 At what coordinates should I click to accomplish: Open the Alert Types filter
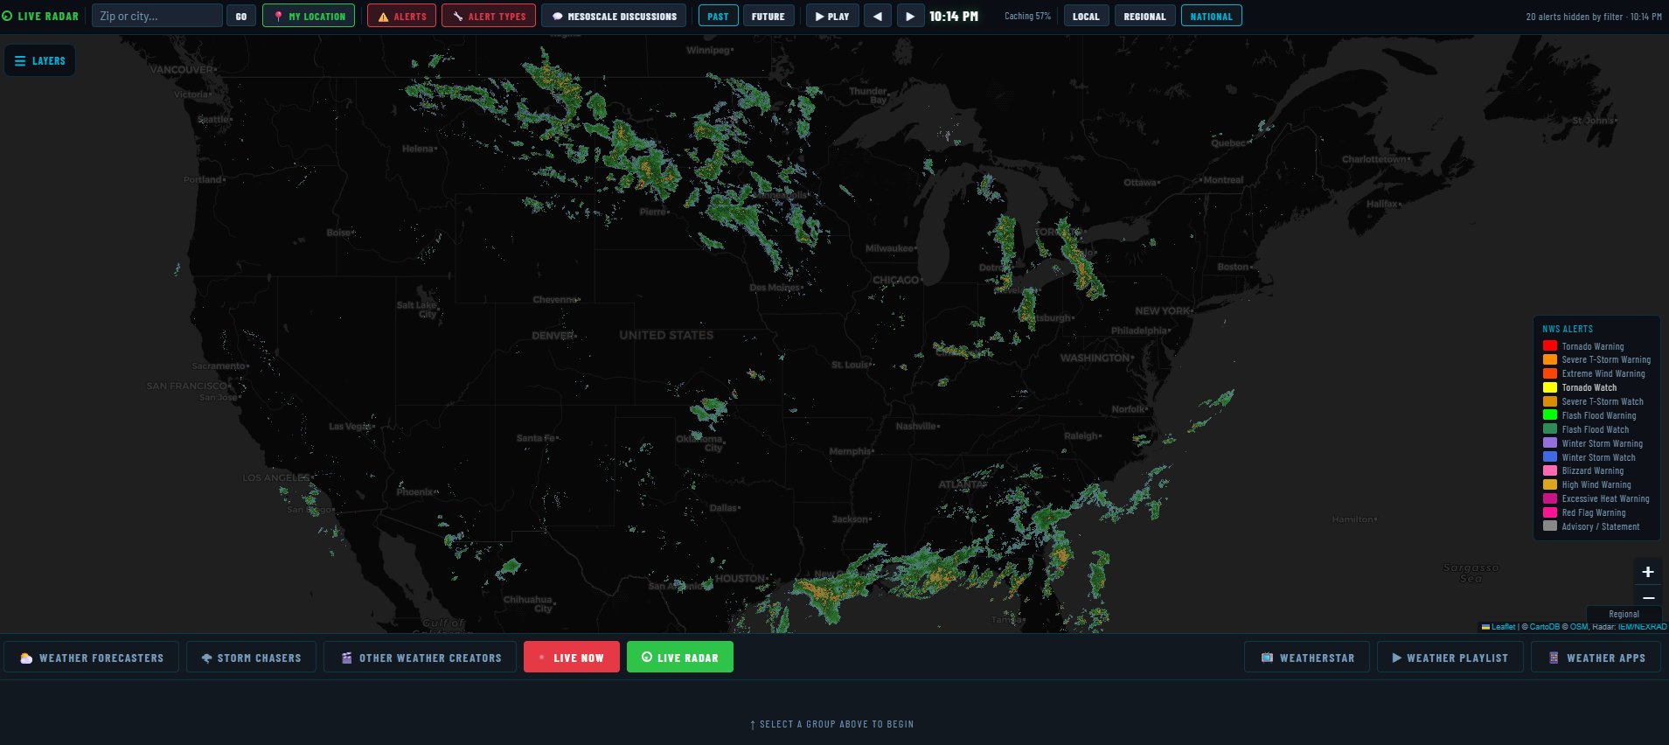pos(489,16)
